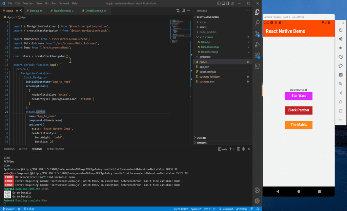
Task: Rotate the emulator right
Action: [341, 66]
